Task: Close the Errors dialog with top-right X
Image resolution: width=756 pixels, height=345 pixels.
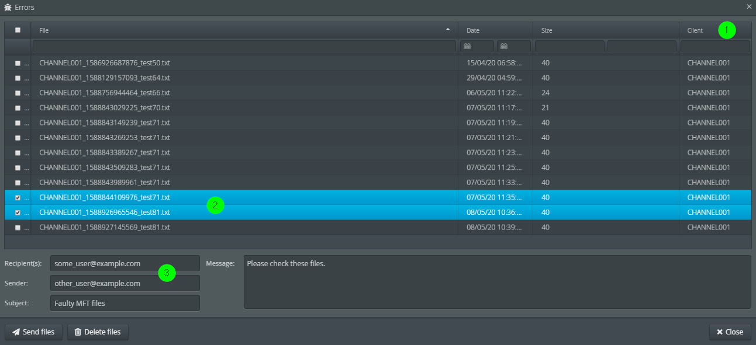Action: (x=749, y=7)
